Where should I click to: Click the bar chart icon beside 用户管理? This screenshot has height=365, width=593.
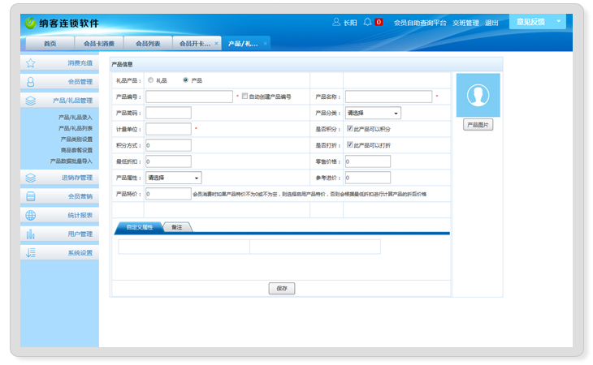31,234
